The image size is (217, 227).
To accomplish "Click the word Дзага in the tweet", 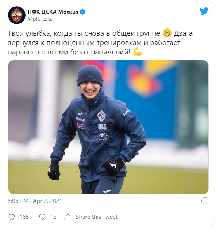I will (x=183, y=33).
